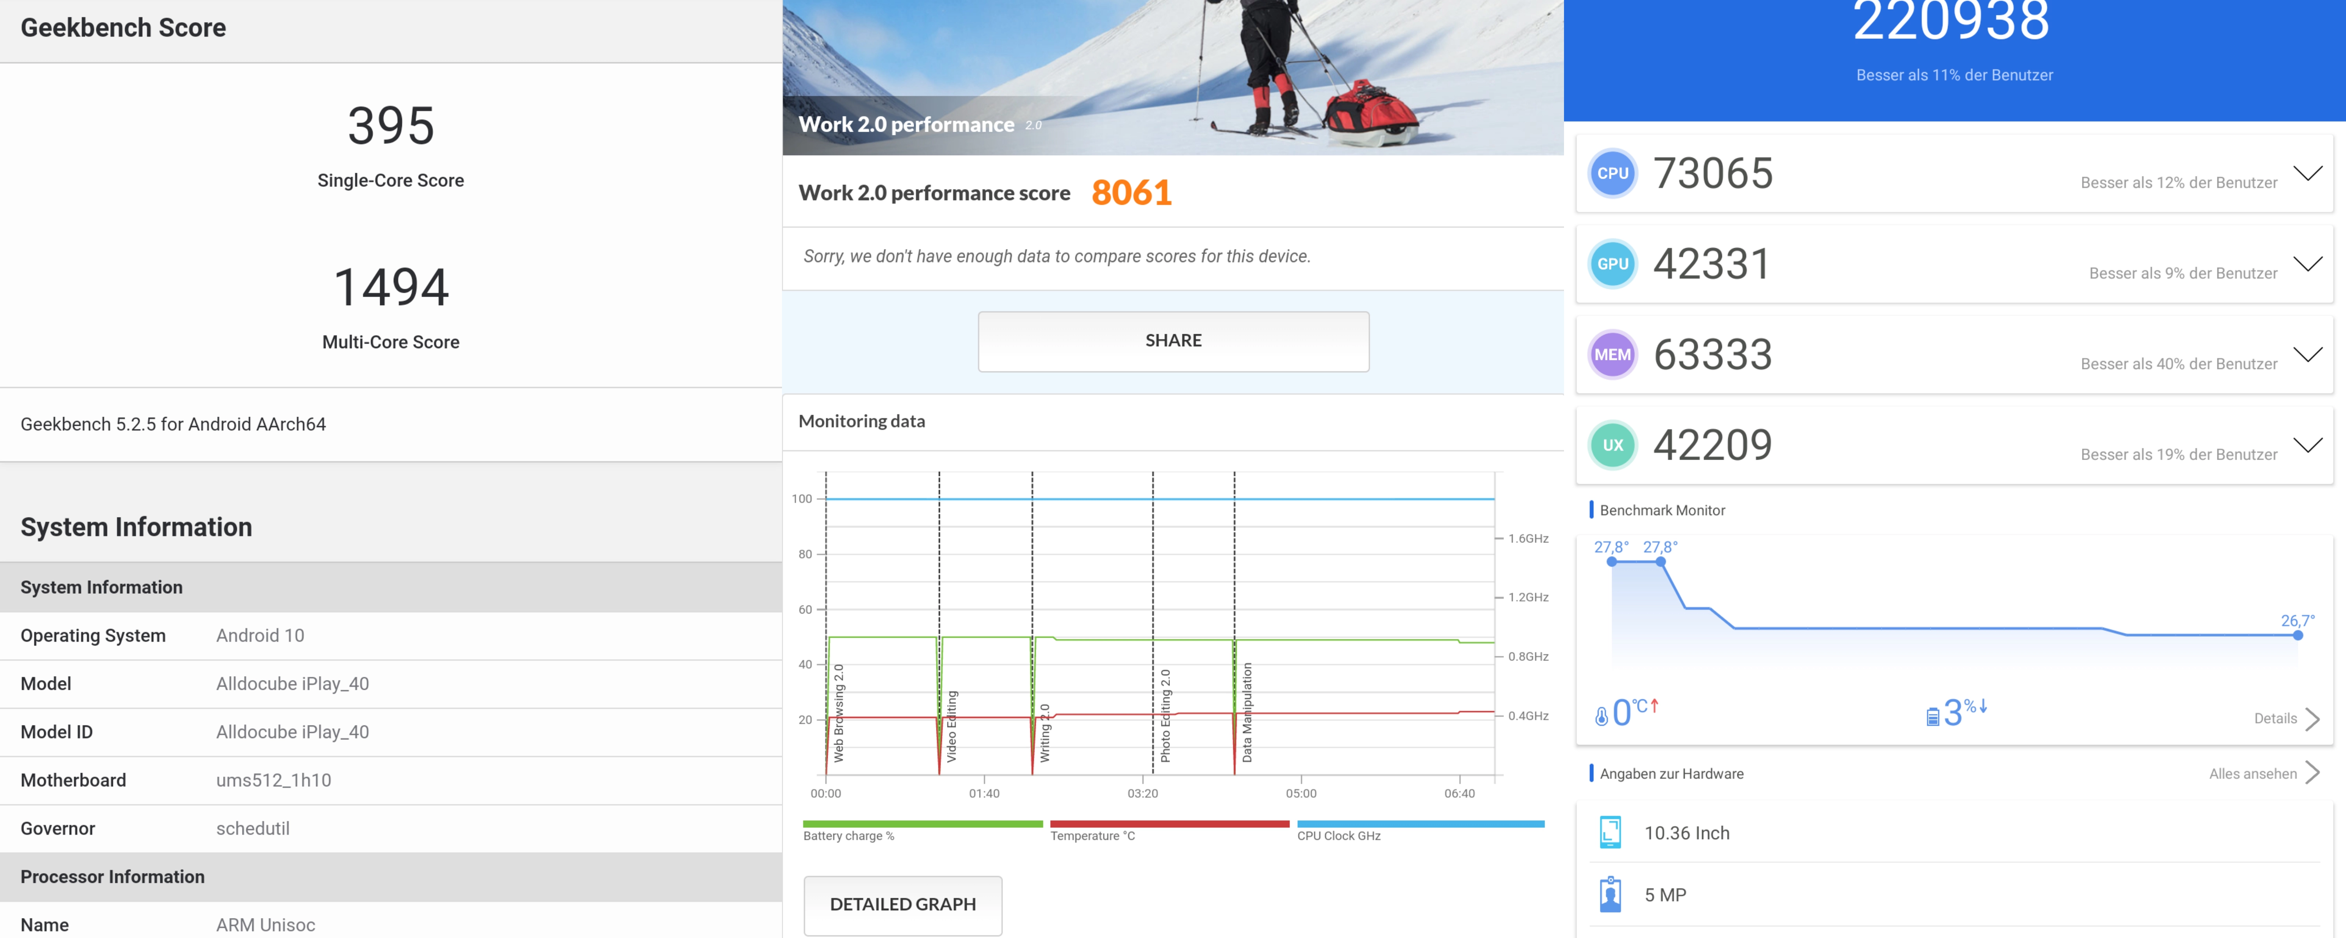The image size is (2346, 938).
Task: Click the 10.36 Inch hardware entry
Action: 1954,832
